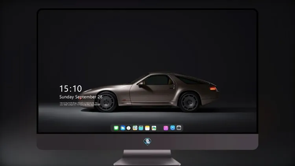Click the mascot logo on the monitor chin

pyautogui.click(x=147, y=142)
